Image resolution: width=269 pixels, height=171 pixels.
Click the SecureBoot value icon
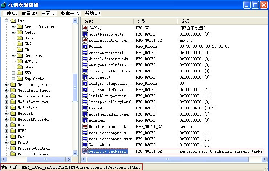pyautogui.click(x=85, y=145)
